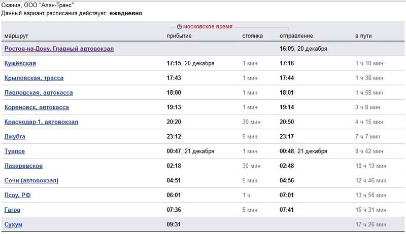Open the Краснодар-1, автовокзал link
Image resolution: width=406 pixels, height=234 pixels.
41,122
